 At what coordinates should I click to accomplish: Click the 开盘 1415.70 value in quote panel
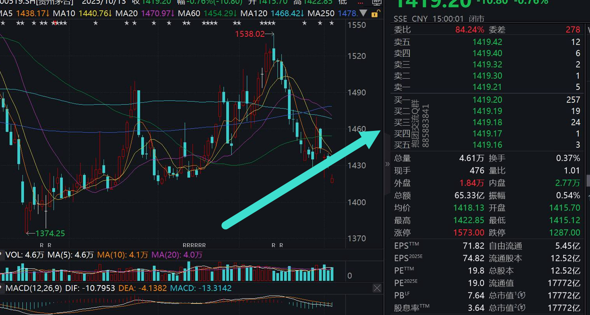tap(565, 208)
